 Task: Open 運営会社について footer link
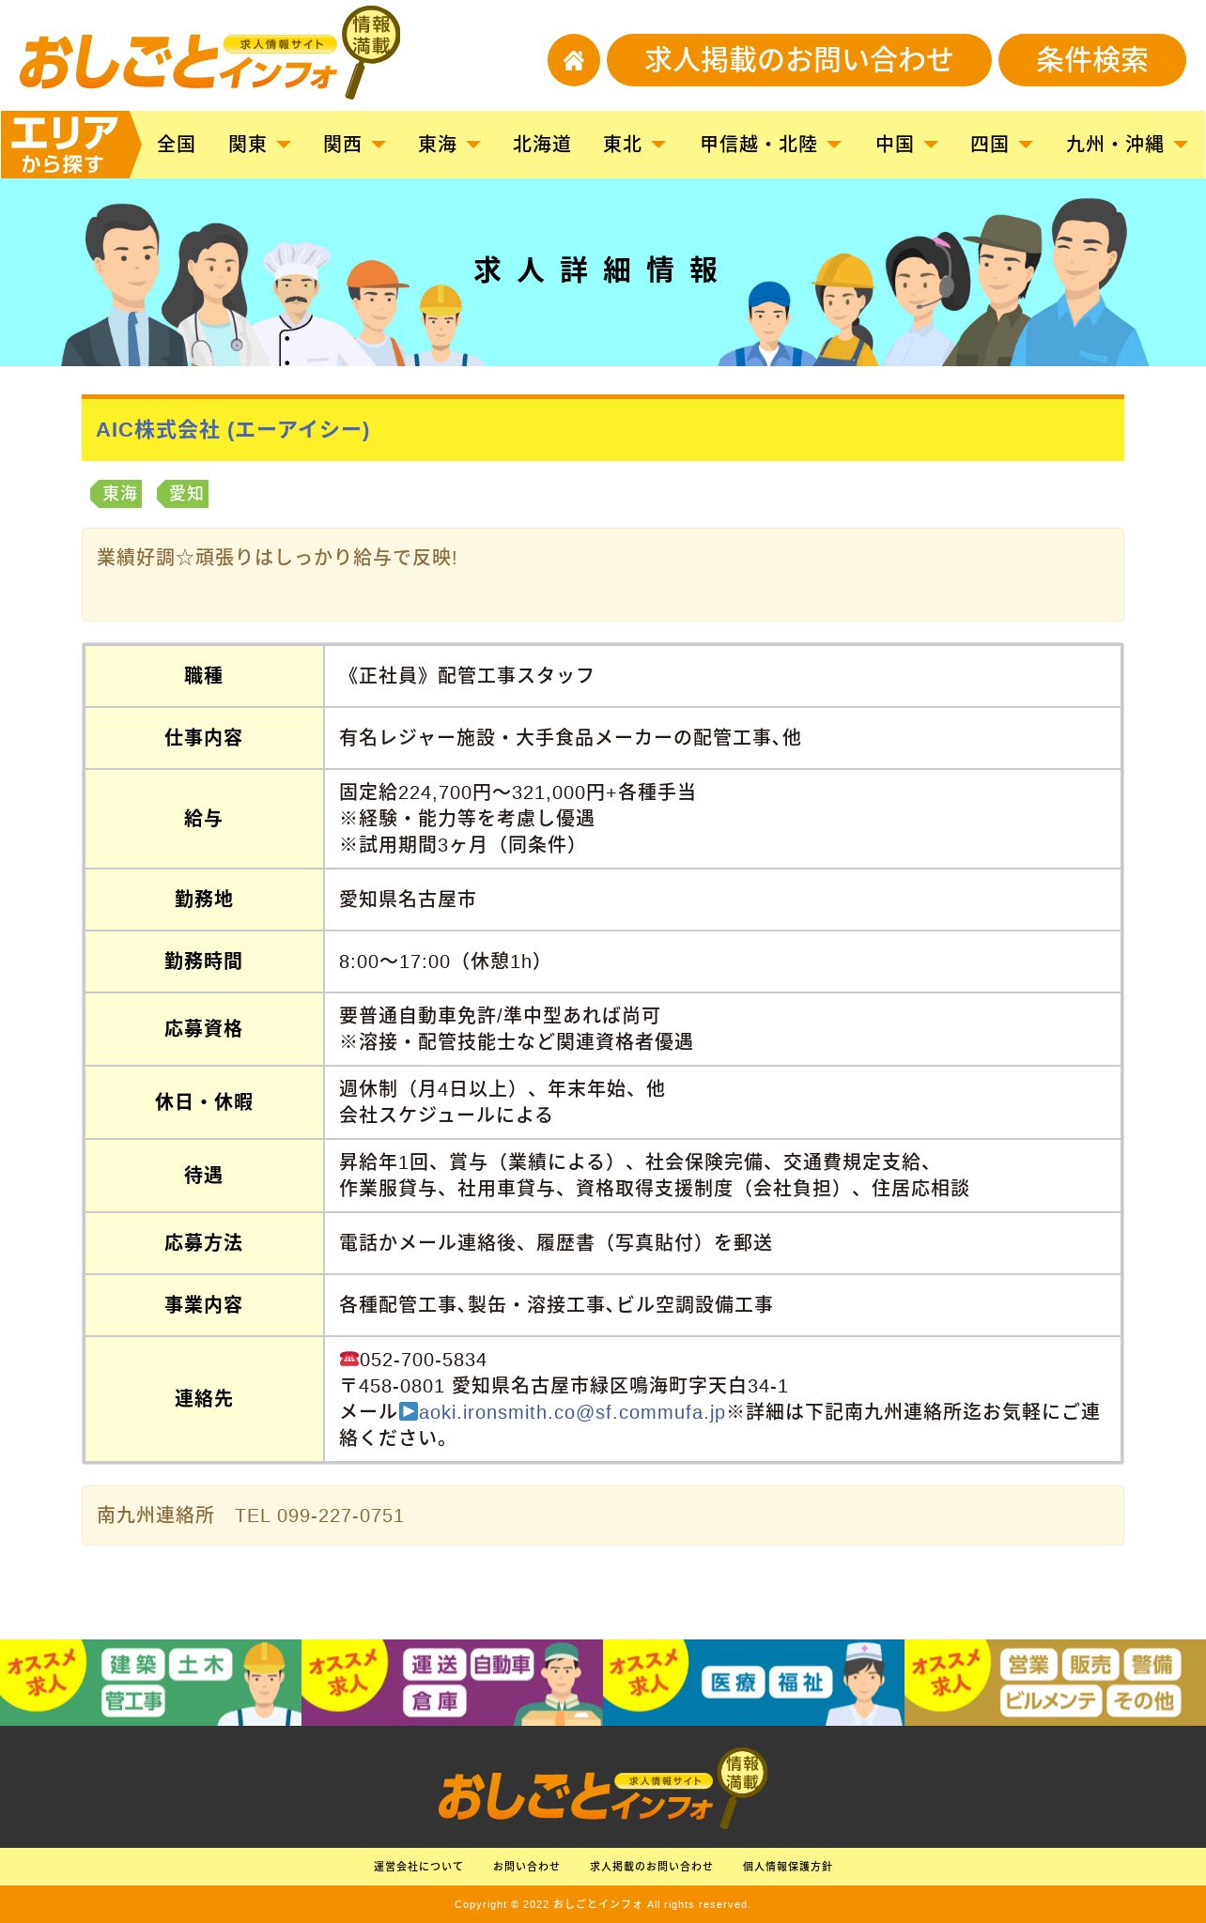tap(418, 1867)
